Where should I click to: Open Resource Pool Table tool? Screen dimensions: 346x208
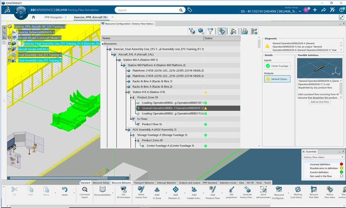coord(314,193)
